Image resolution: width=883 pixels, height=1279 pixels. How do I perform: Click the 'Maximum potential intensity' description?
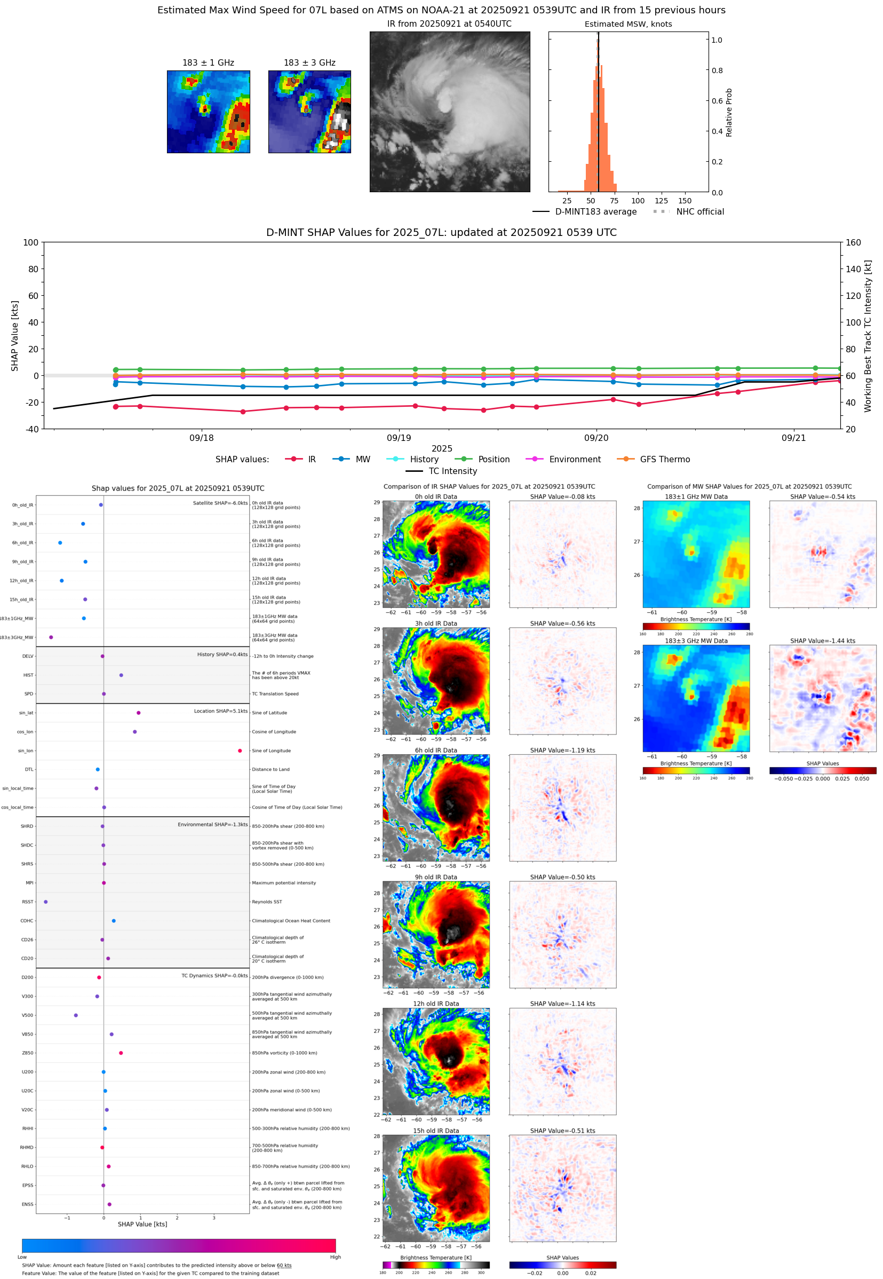(x=284, y=883)
